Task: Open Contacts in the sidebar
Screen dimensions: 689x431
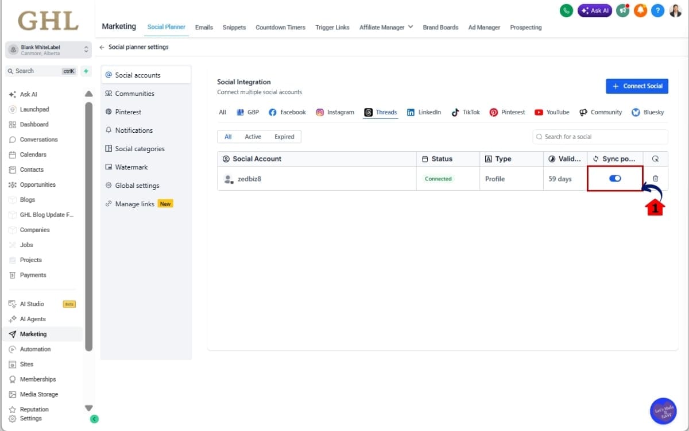Action: point(32,170)
